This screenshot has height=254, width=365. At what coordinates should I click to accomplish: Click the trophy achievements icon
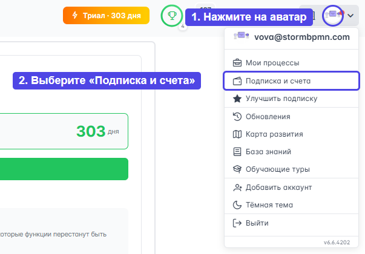click(x=171, y=16)
